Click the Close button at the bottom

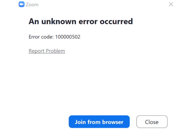pyautogui.click(x=152, y=122)
